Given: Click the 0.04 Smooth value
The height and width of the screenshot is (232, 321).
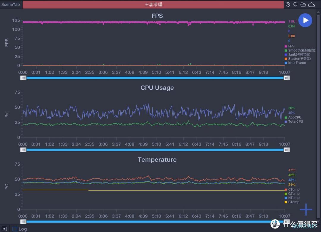Looking at the screenshot, I should [x=292, y=26].
